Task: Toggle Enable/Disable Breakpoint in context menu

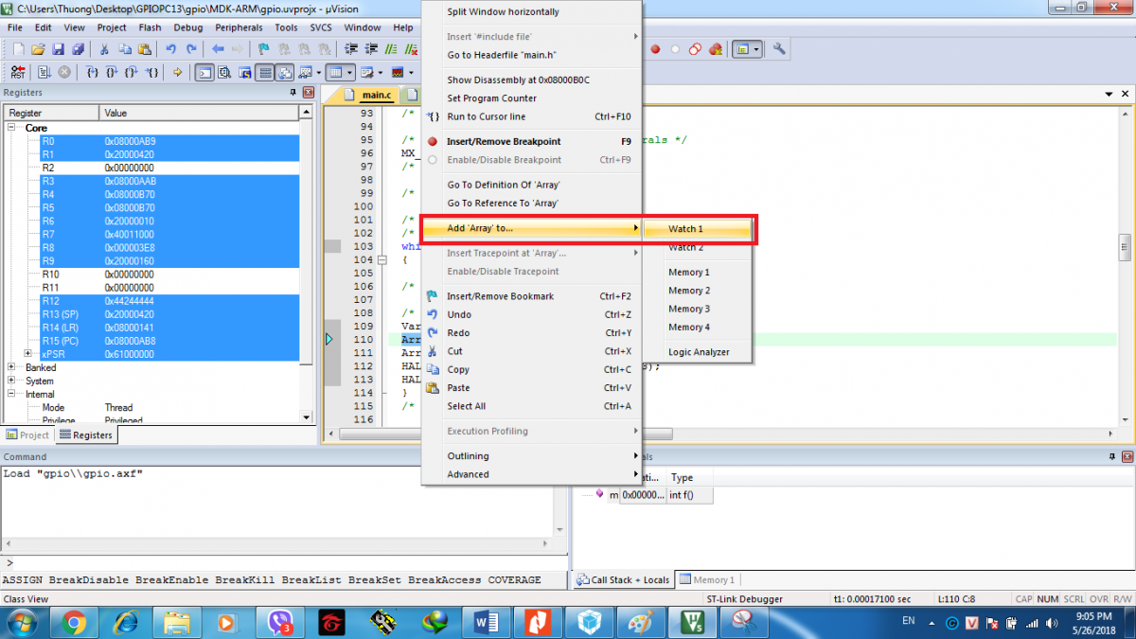Action: [x=502, y=159]
